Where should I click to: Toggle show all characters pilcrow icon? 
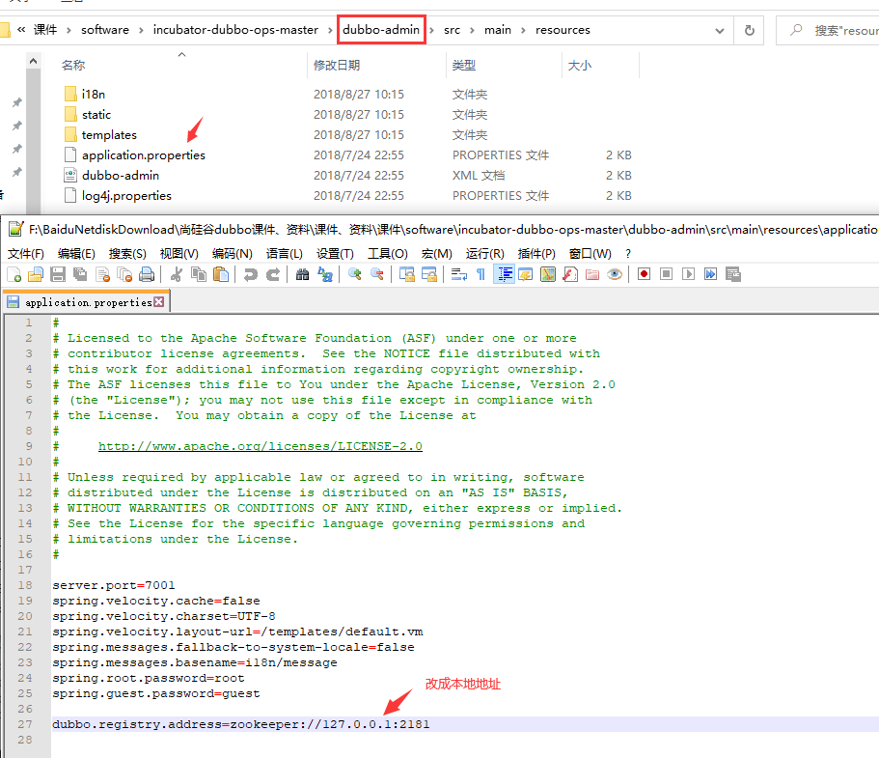pos(481,274)
